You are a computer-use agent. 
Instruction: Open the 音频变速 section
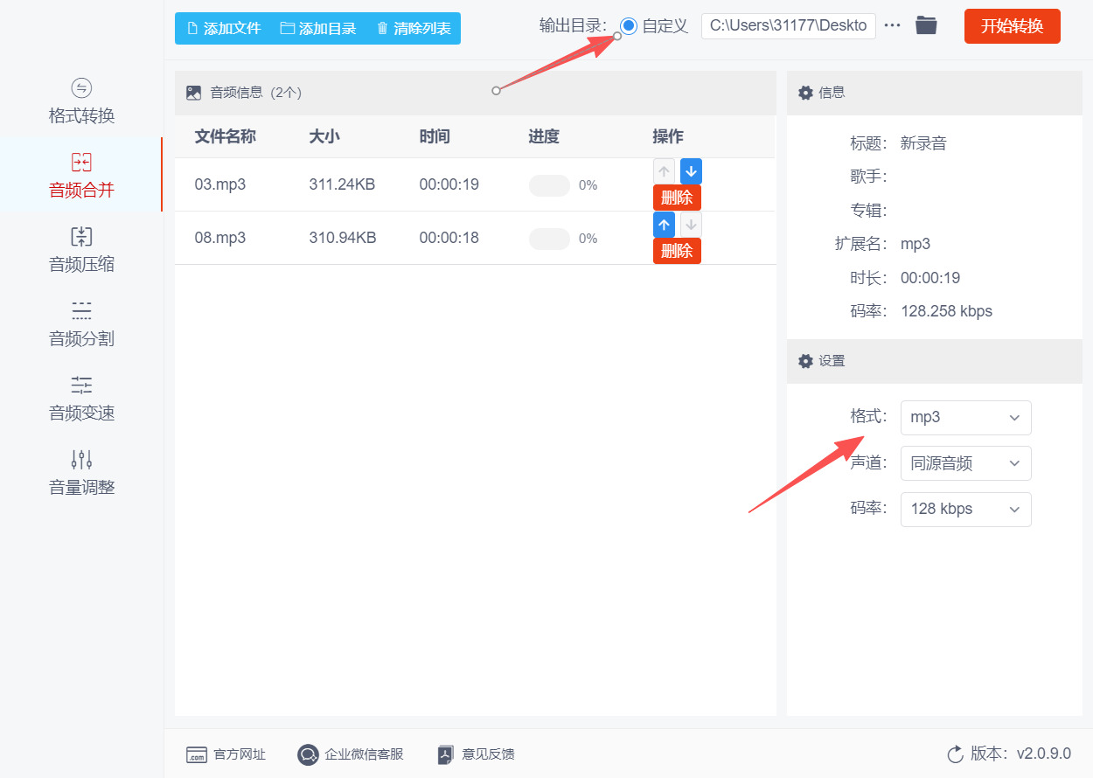pyautogui.click(x=81, y=398)
